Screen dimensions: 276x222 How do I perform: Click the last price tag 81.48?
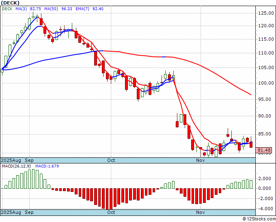pos(264,150)
